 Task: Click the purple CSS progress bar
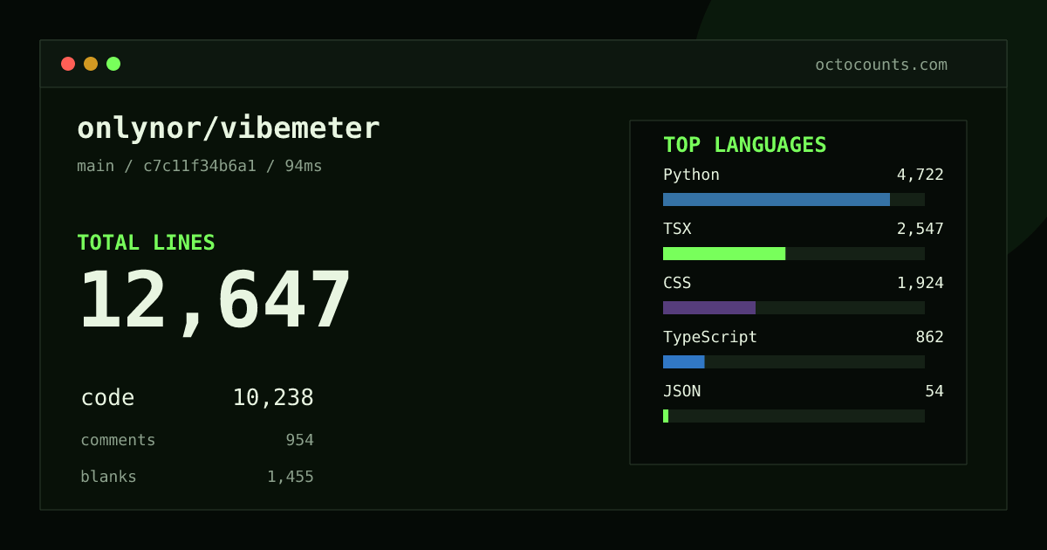pyautogui.click(x=709, y=307)
